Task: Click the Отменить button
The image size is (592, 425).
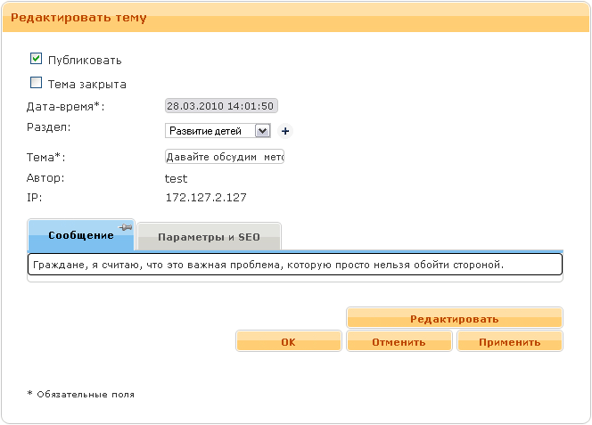Action: [399, 341]
